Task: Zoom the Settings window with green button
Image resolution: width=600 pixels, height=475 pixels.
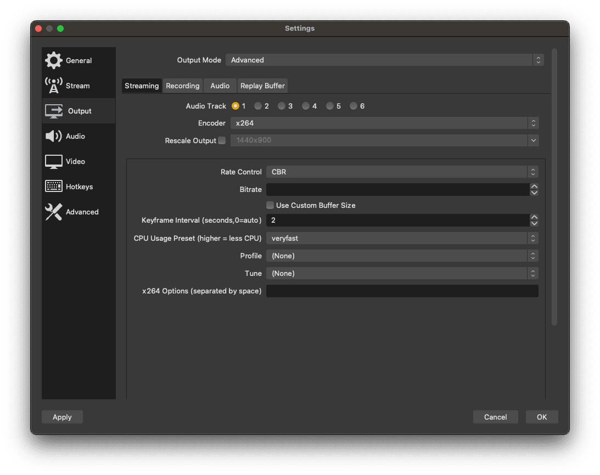Action: tap(60, 29)
